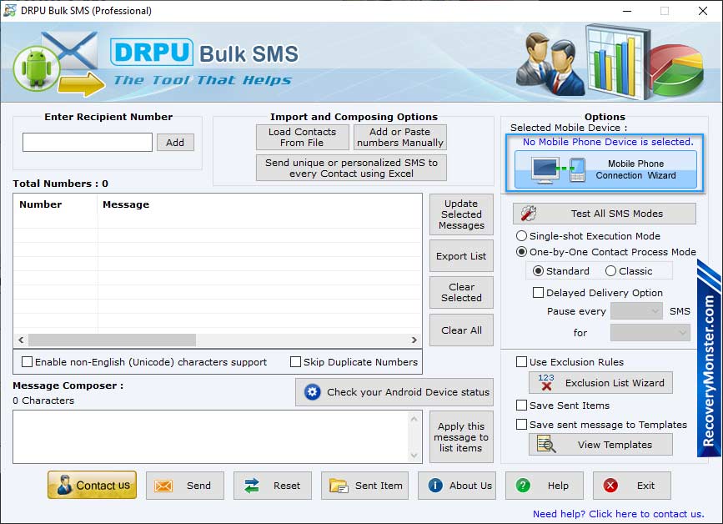Click inside the Message Composer text area
Image resolution: width=723 pixels, height=524 pixels.
pos(211,437)
